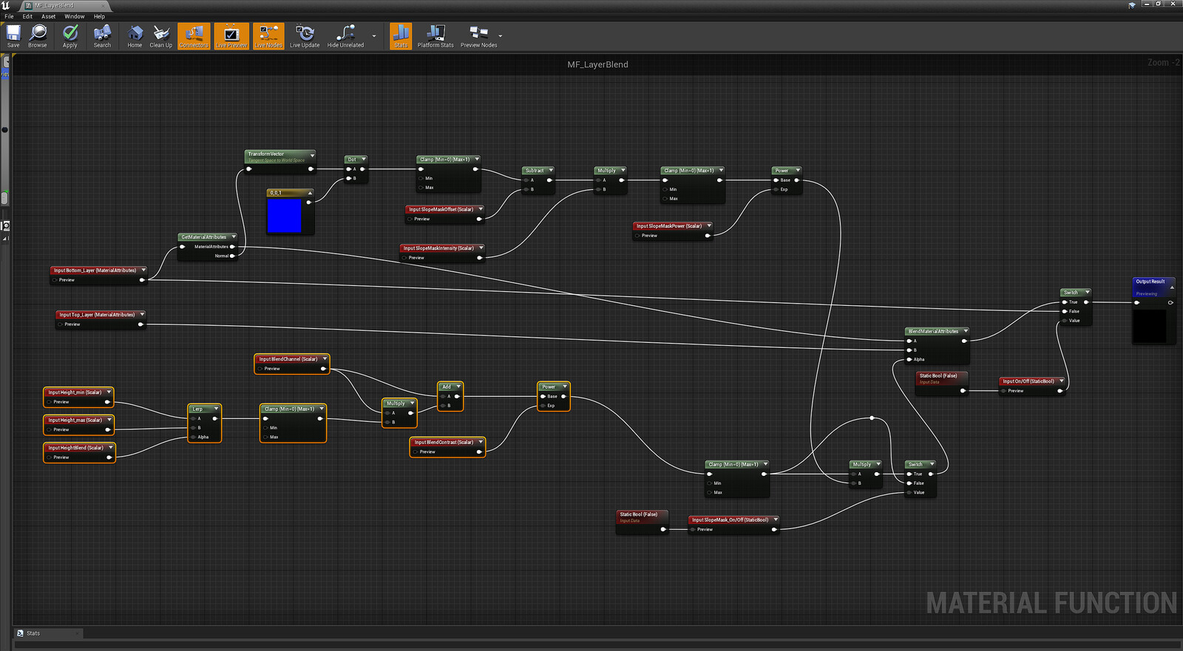Viewport: 1183px width, 651px height.
Task: Click the Browse toolbar icon
Action: (38, 35)
